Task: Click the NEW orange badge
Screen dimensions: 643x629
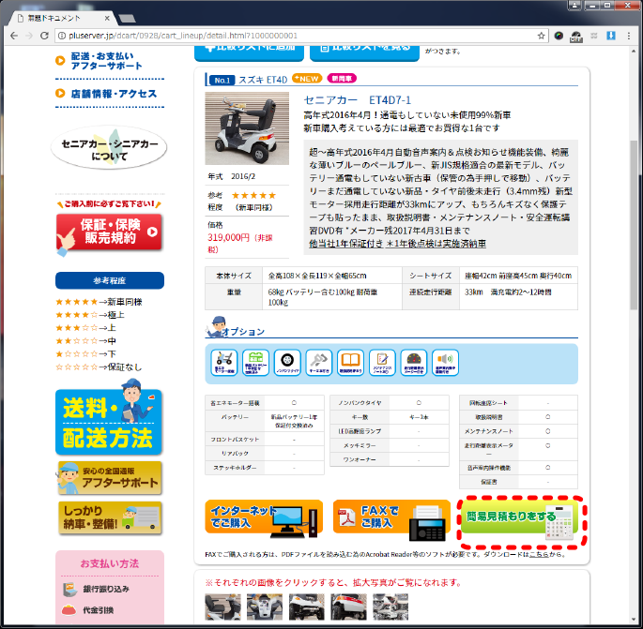Action: 307,78
